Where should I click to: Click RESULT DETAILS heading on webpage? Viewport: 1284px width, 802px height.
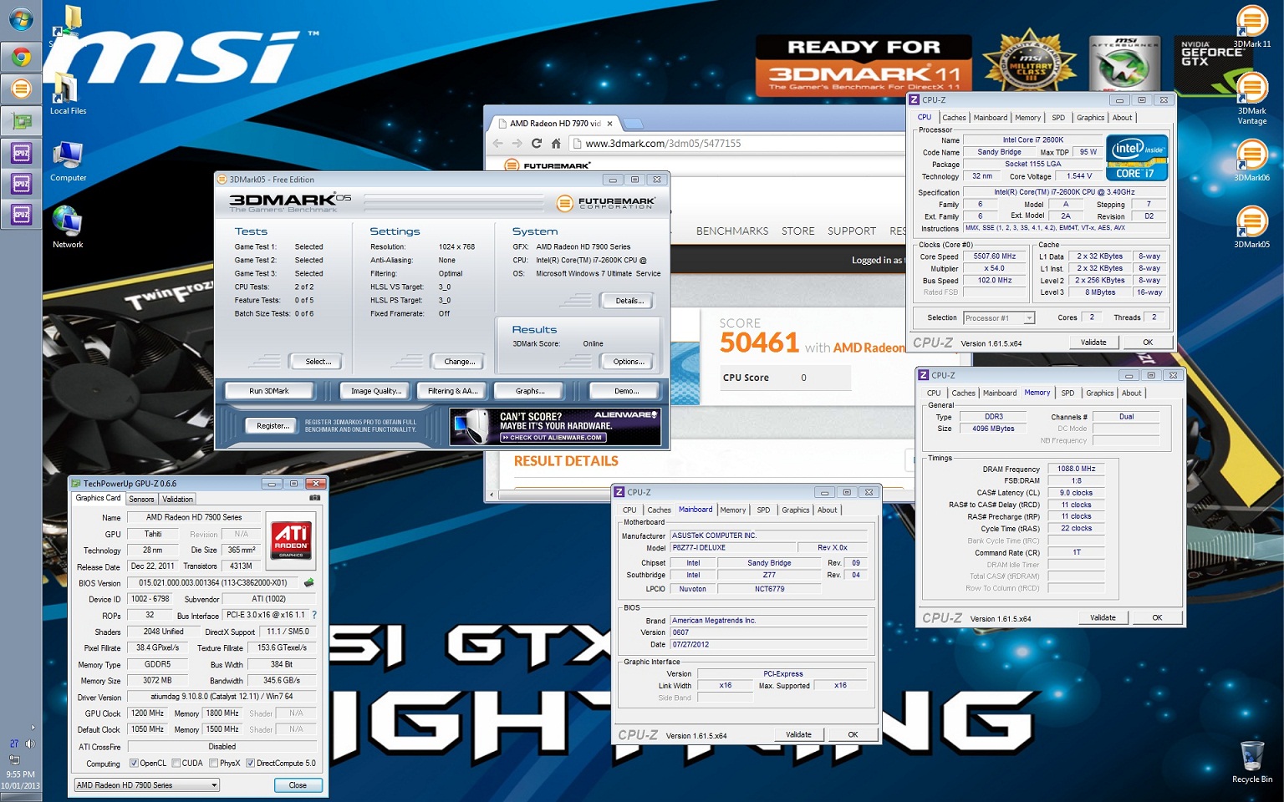pos(566,461)
